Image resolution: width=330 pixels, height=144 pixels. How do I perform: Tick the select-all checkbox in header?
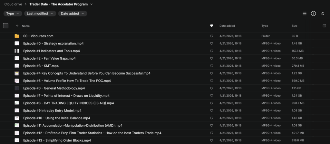click(5, 26)
